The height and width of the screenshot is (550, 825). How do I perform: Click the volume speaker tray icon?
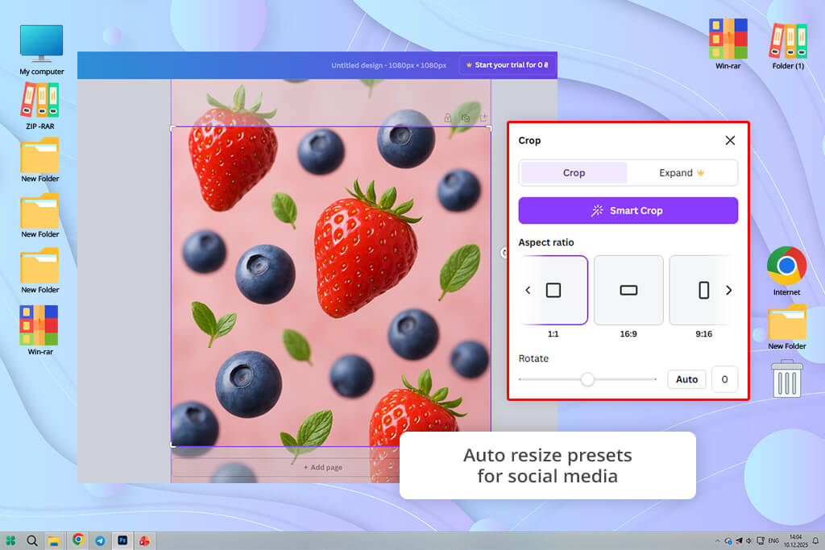(x=748, y=540)
